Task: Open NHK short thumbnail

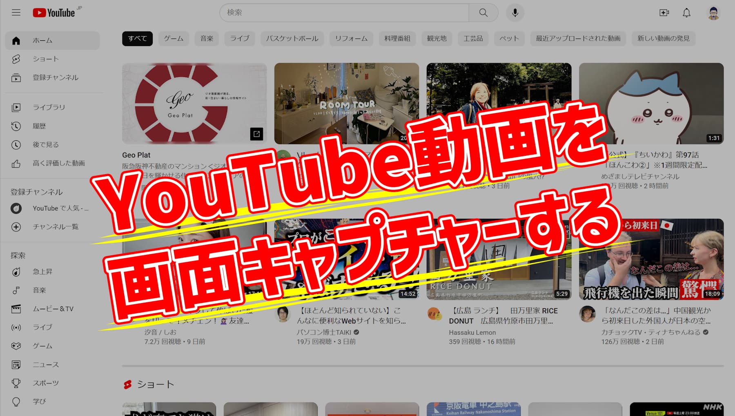Action: (x=677, y=409)
